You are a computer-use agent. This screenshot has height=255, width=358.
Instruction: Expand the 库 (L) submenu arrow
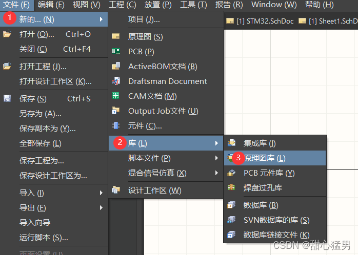(216, 143)
